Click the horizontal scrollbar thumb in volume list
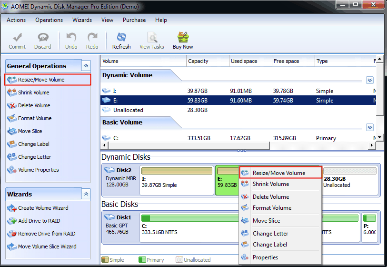The width and height of the screenshot is (387, 267). (189, 145)
